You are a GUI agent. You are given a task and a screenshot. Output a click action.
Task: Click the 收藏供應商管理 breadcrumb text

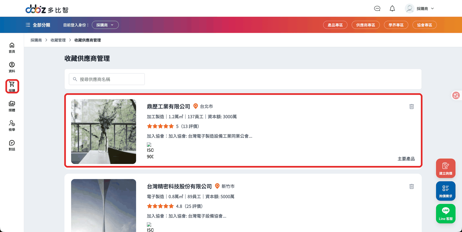(88, 40)
